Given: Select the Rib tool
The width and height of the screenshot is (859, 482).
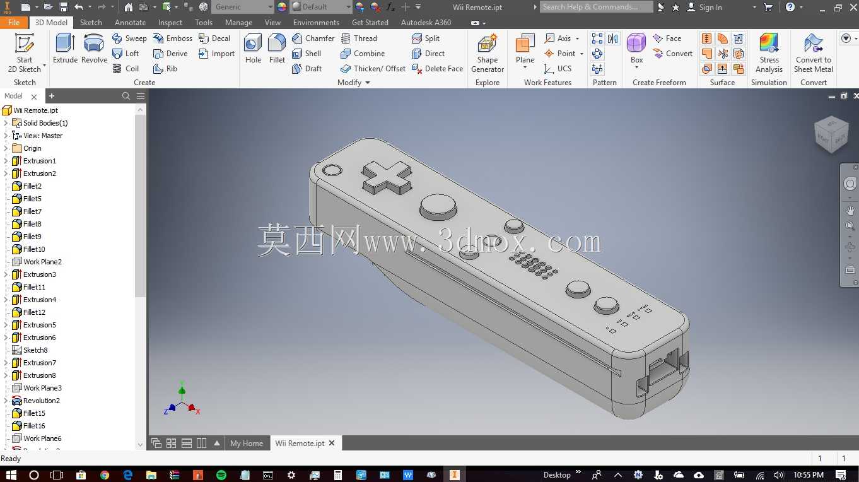Looking at the screenshot, I should pos(165,69).
